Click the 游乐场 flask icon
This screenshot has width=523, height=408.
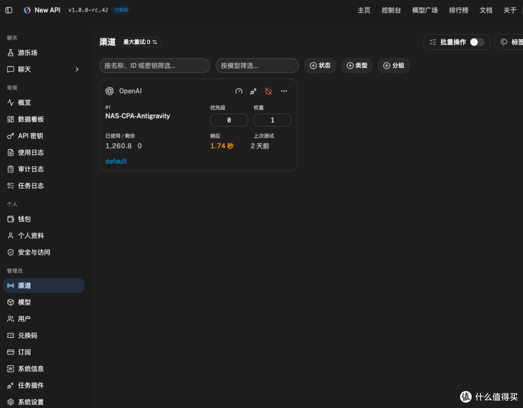(11, 53)
